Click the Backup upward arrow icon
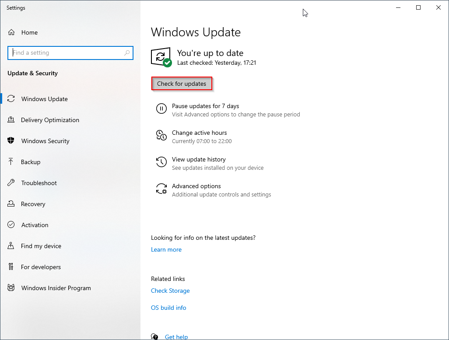The image size is (449, 340). point(11,161)
